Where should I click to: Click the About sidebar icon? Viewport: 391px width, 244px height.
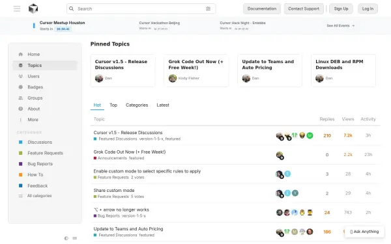tap(21, 109)
